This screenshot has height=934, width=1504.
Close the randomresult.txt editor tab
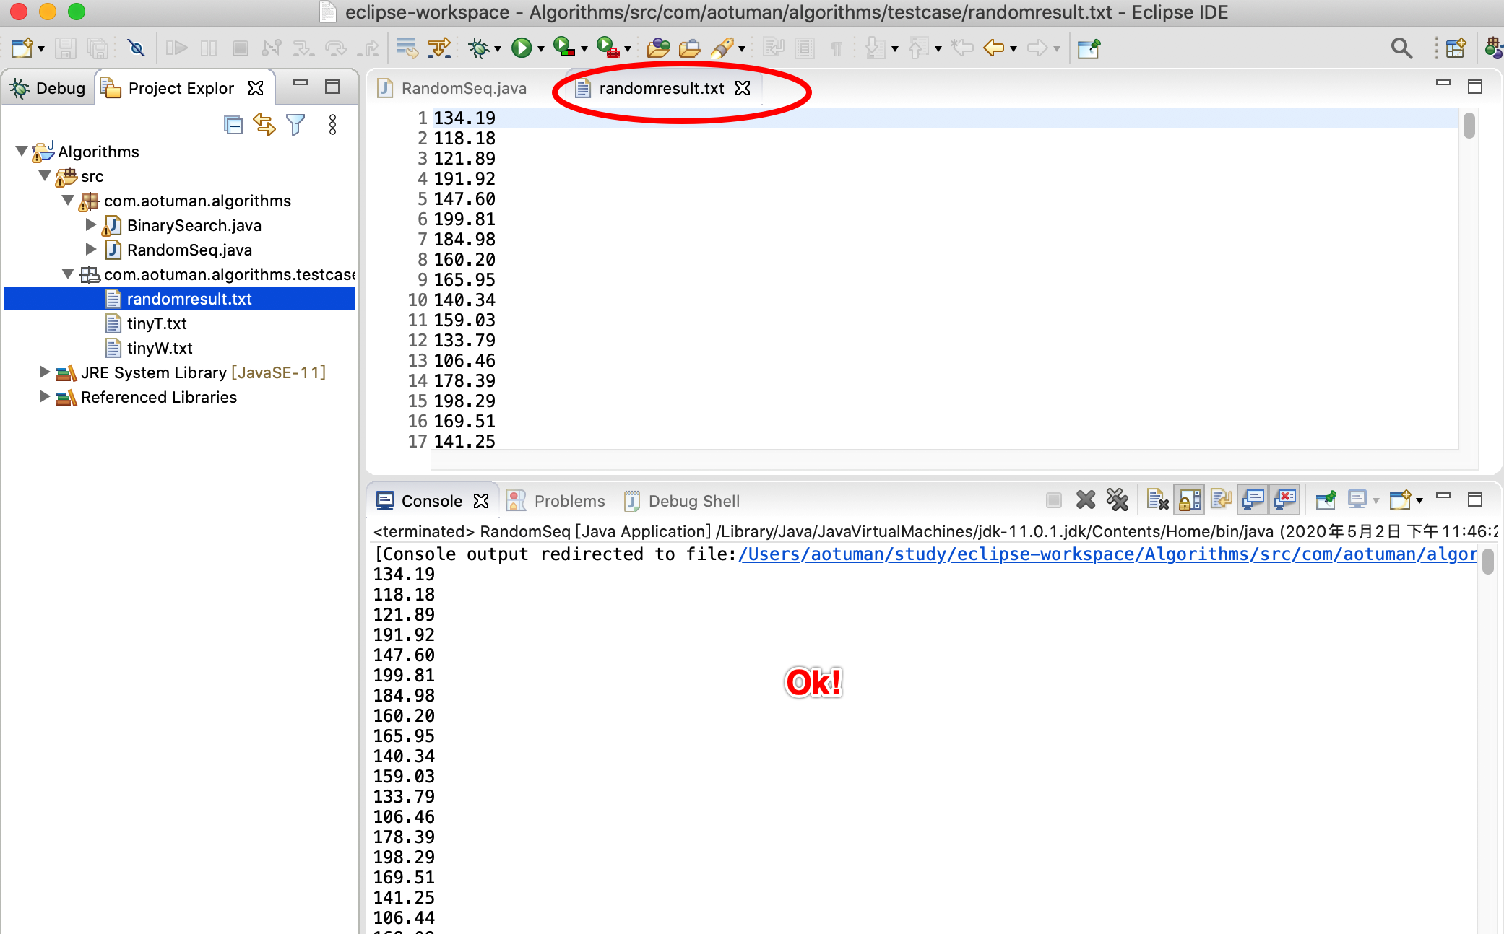[743, 88]
